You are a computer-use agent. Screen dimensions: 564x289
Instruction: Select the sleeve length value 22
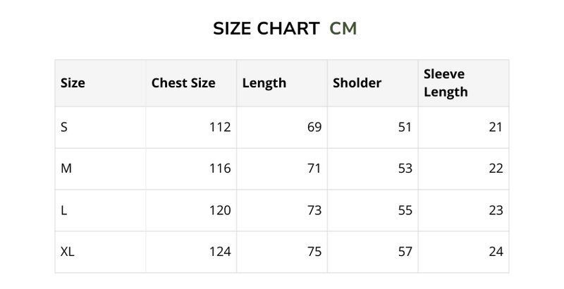point(496,169)
